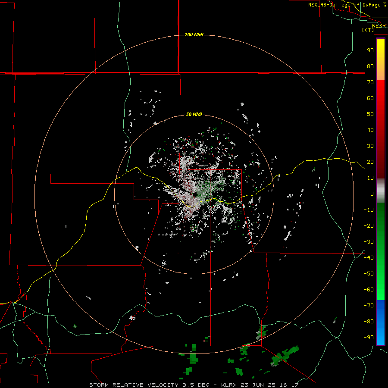Click the 0 value on the velocity scale
This screenshot has width=388, height=388.
click(372, 194)
